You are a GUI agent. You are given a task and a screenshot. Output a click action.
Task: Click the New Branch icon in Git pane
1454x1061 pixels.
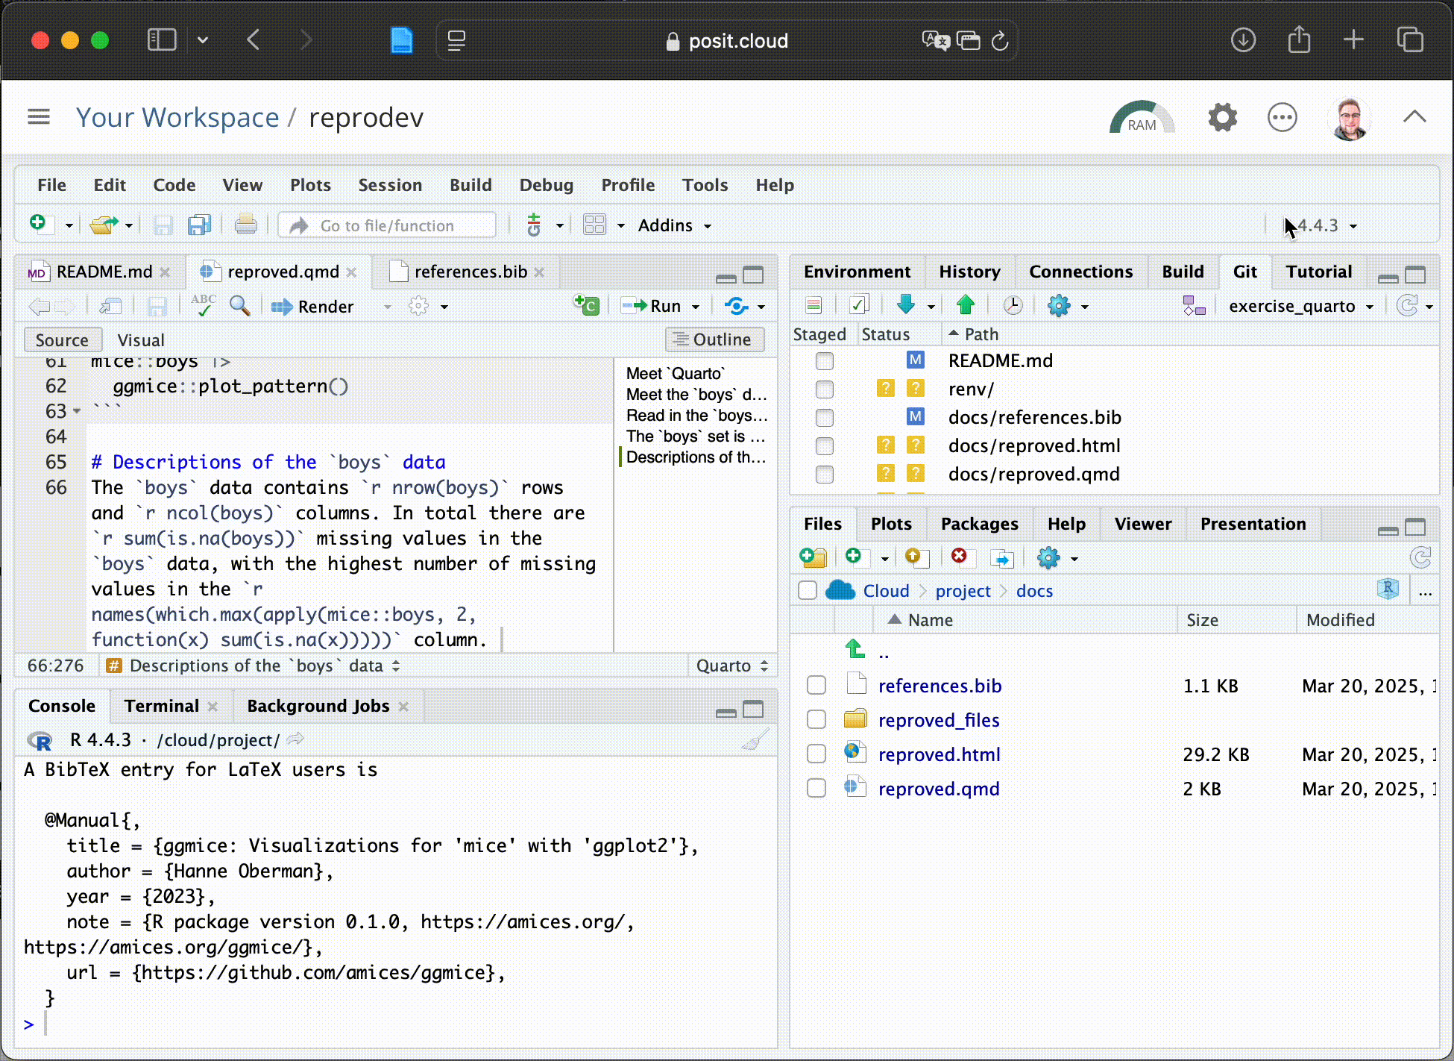tap(1194, 305)
